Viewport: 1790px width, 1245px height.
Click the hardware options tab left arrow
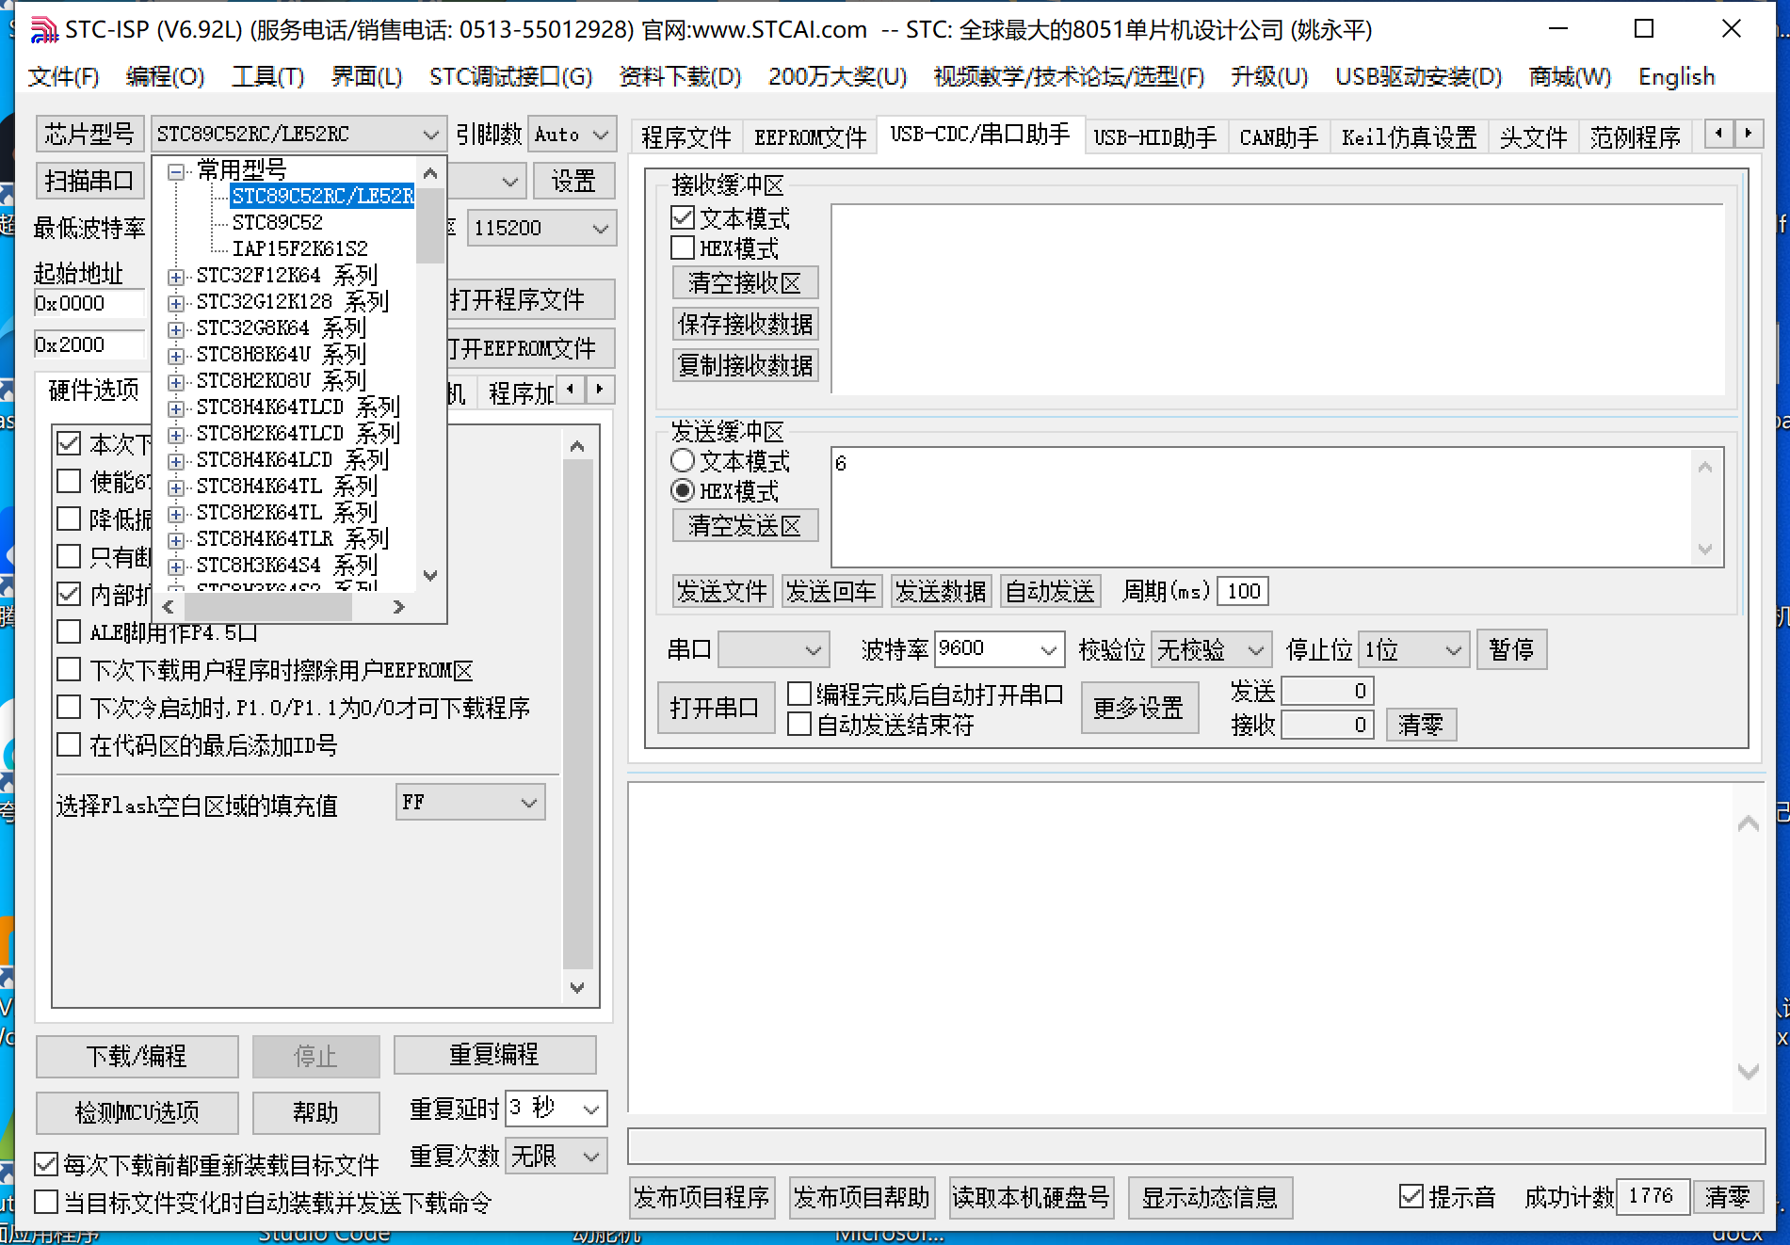[571, 389]
